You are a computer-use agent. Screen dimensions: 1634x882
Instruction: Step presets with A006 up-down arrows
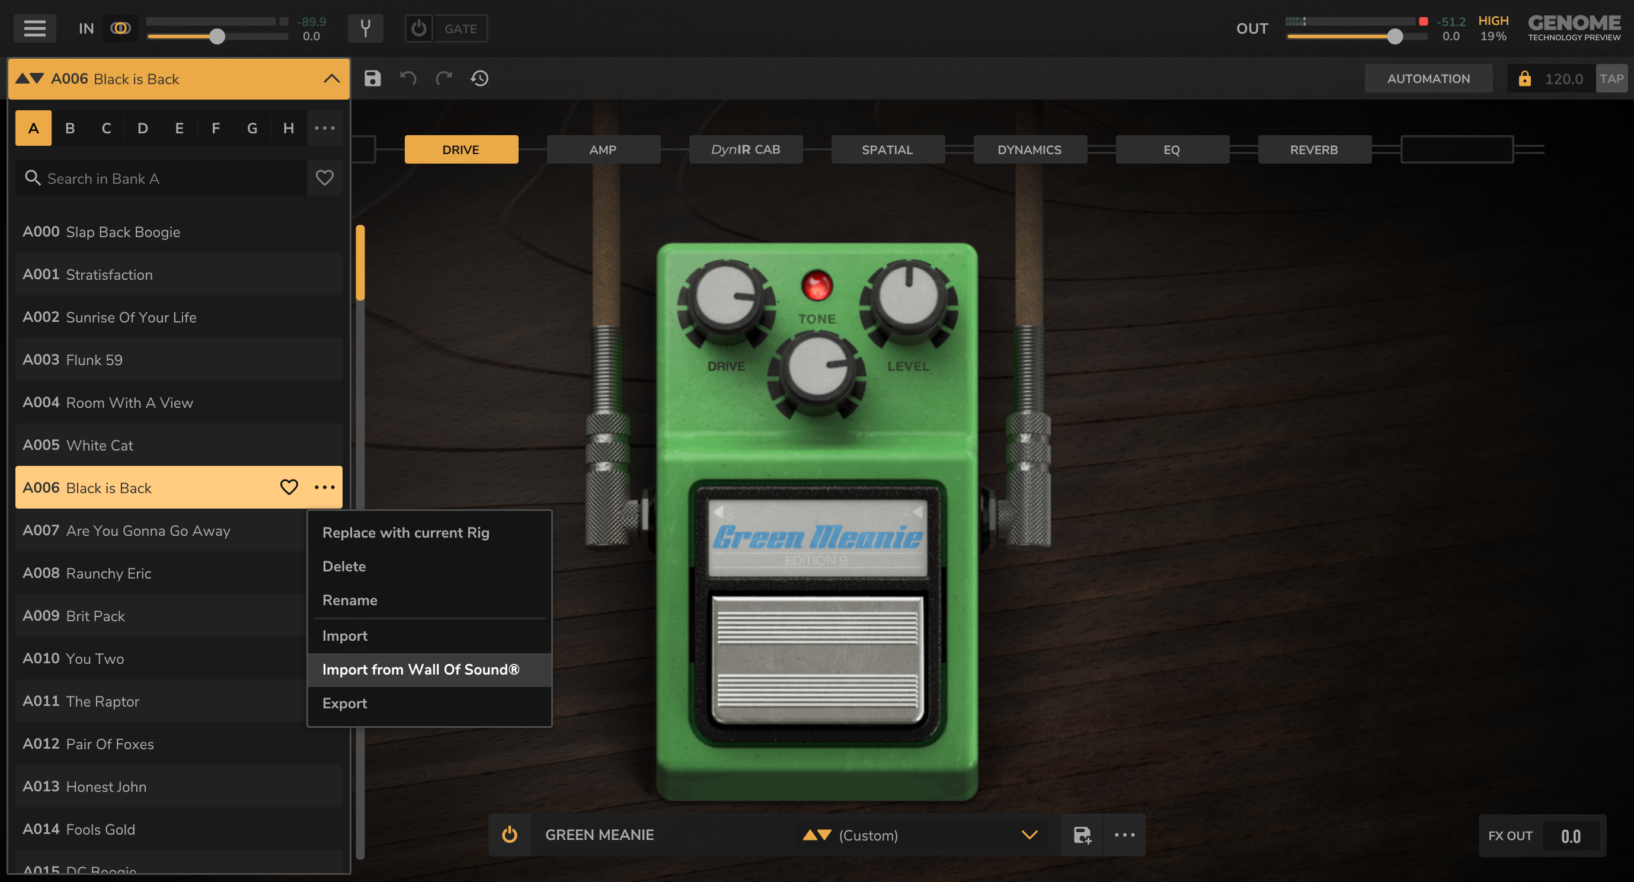click(x=29, y=79)
